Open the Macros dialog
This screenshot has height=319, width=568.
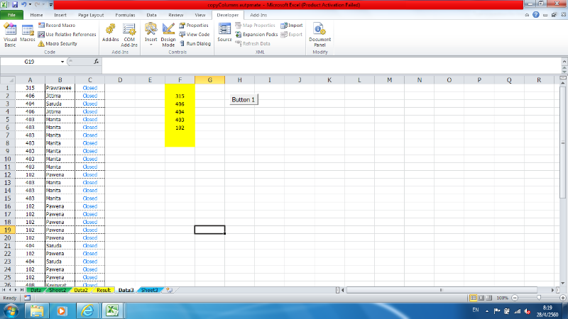28,33
